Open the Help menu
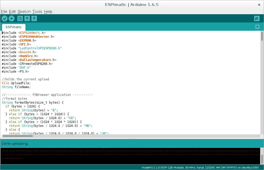264x170 pixels. 48,12
